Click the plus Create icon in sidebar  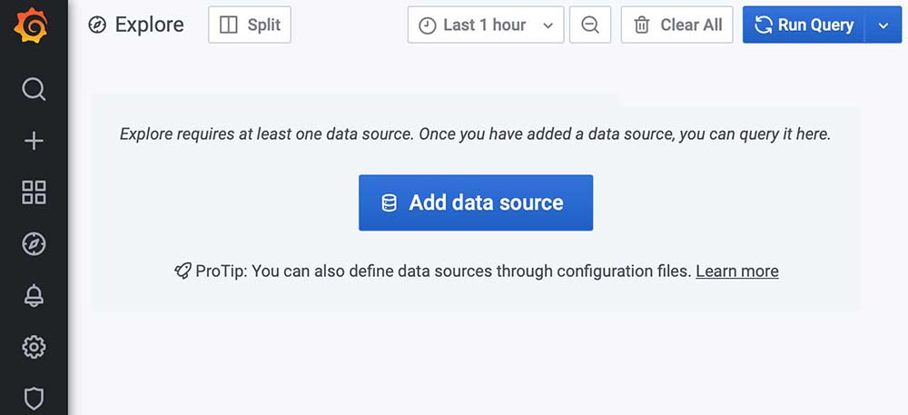point(34,141)
